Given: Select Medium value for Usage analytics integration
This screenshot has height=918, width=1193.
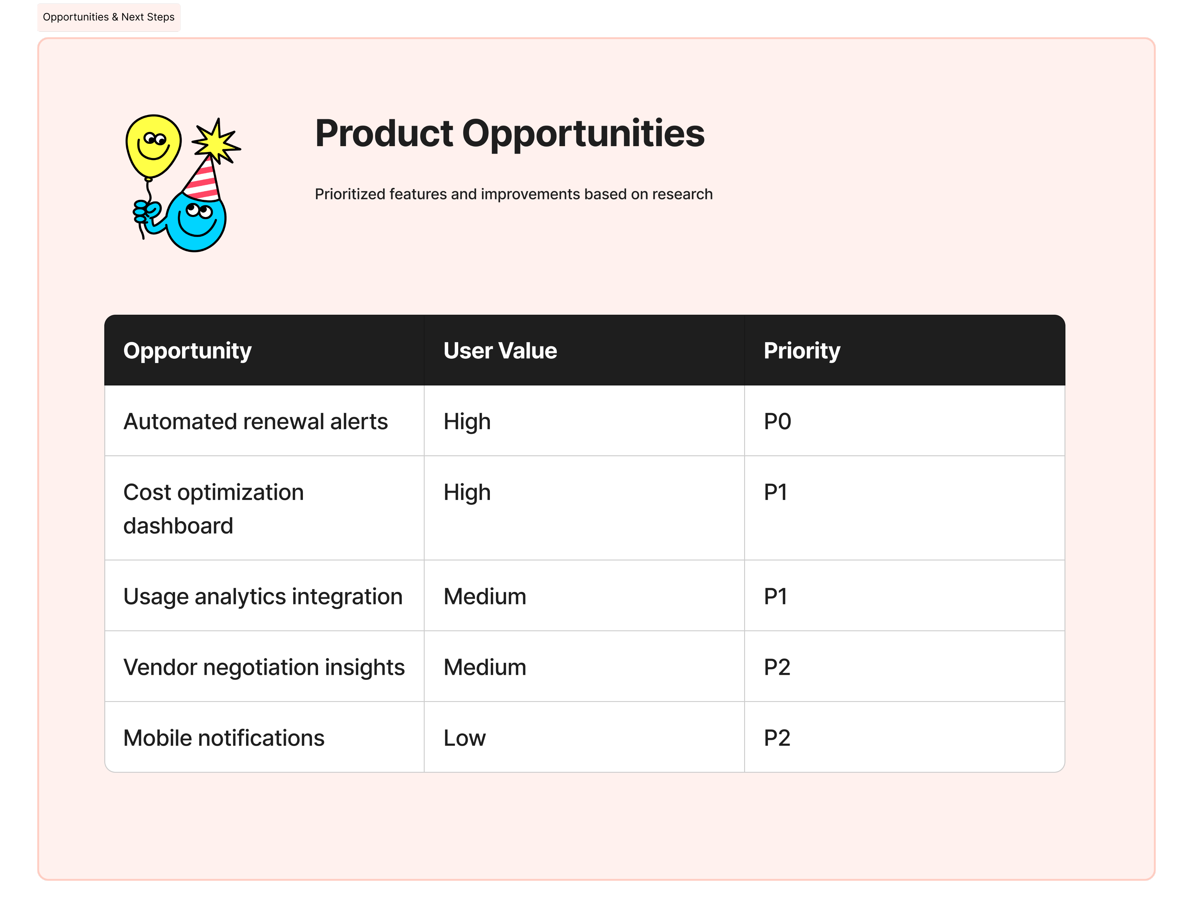Looking at the screenshot, I should [x=485, y=596].
